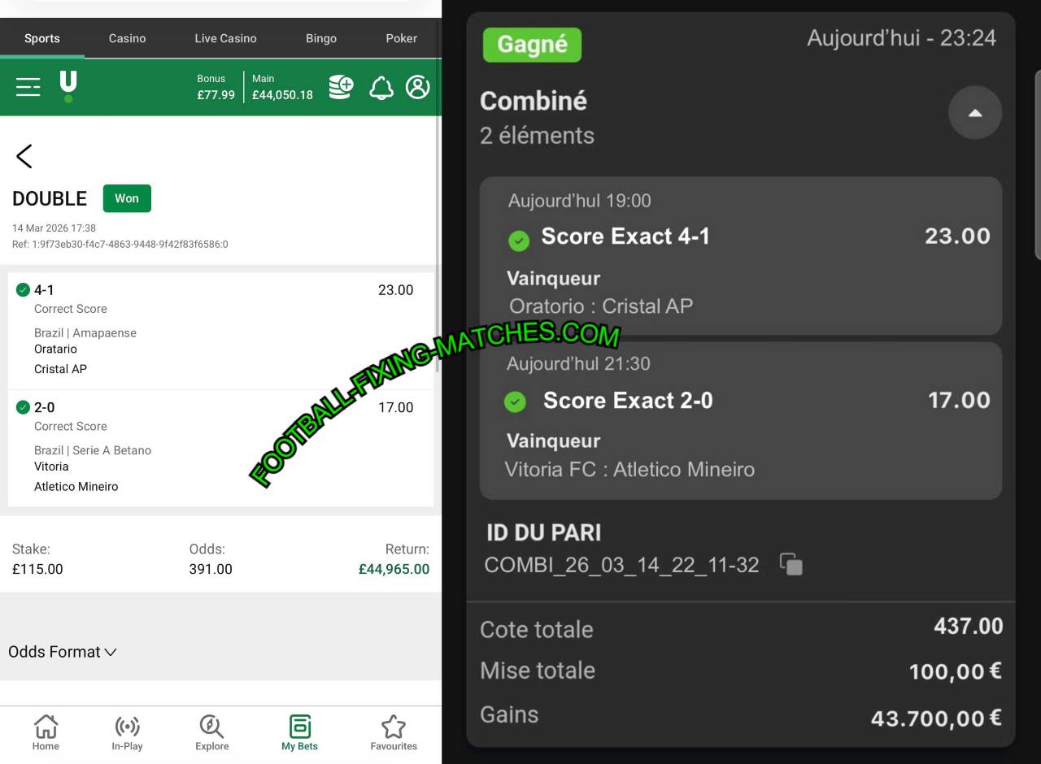Click the Unibet logo icon
The image size is (1041, 764).
pyautogui.click(x=68, y=86)
